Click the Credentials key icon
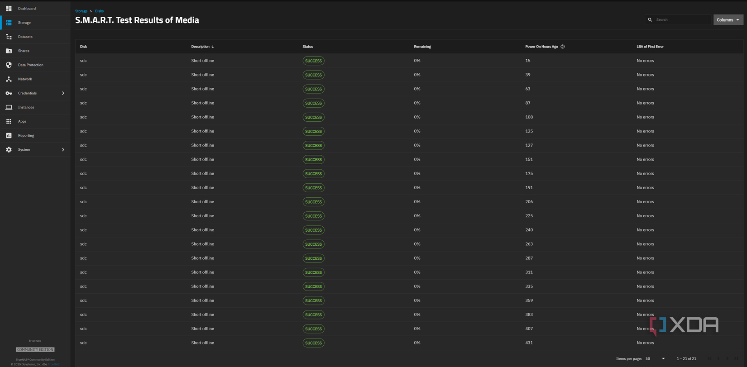This screenshot has height=367, width=747. coord(9,93)
